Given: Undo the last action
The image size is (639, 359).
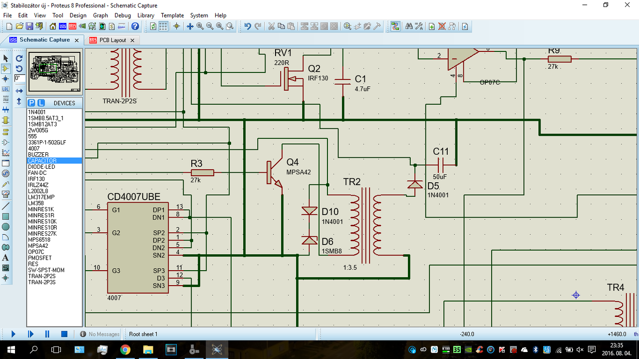Looking at the screenshot, I should click(248, 26).
